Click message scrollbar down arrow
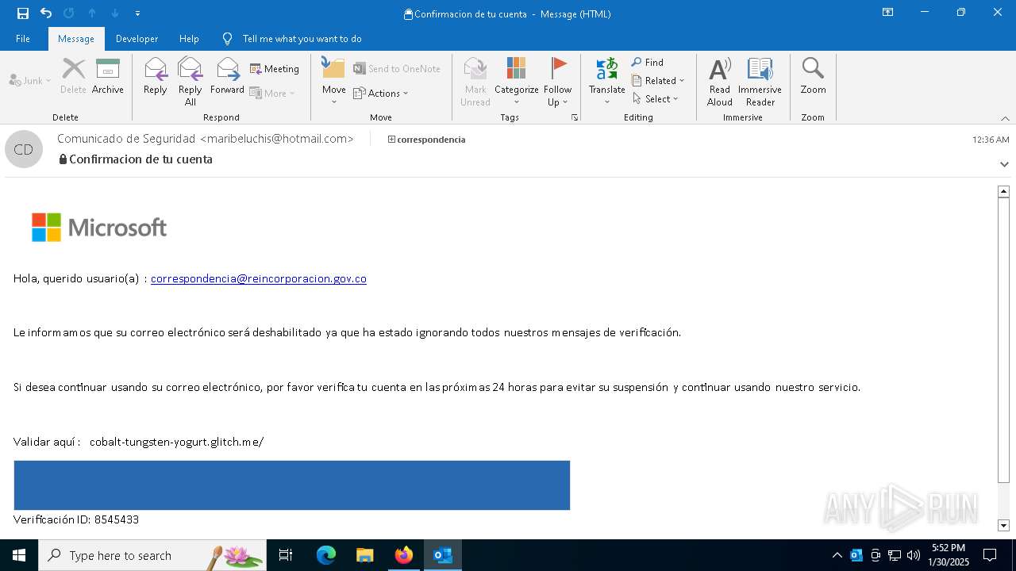Image resolution: width=1016 pixels, height=571 pixels. [x=1003, y=525]
